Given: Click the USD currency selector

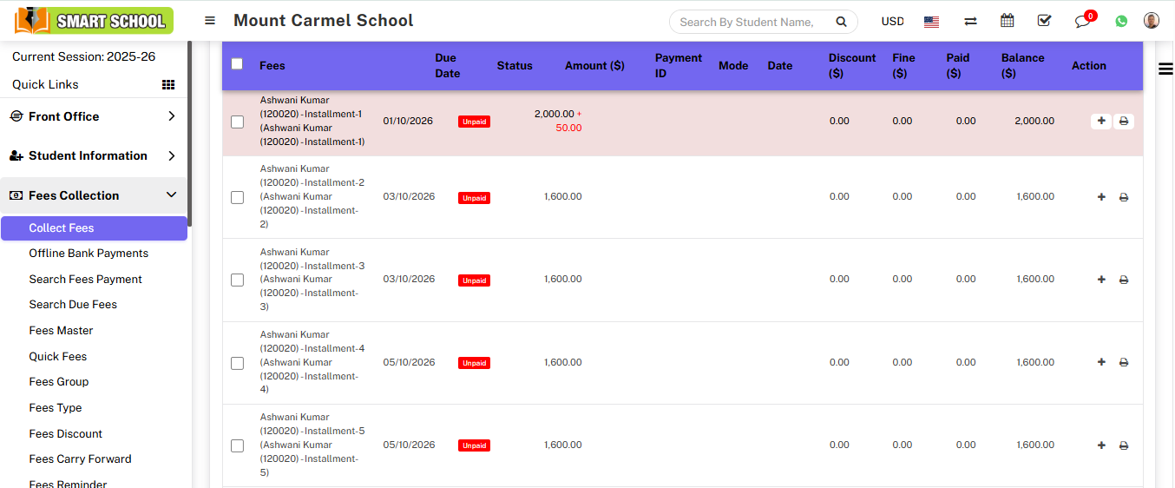Looking at the screenshot, I should [892, 21].
